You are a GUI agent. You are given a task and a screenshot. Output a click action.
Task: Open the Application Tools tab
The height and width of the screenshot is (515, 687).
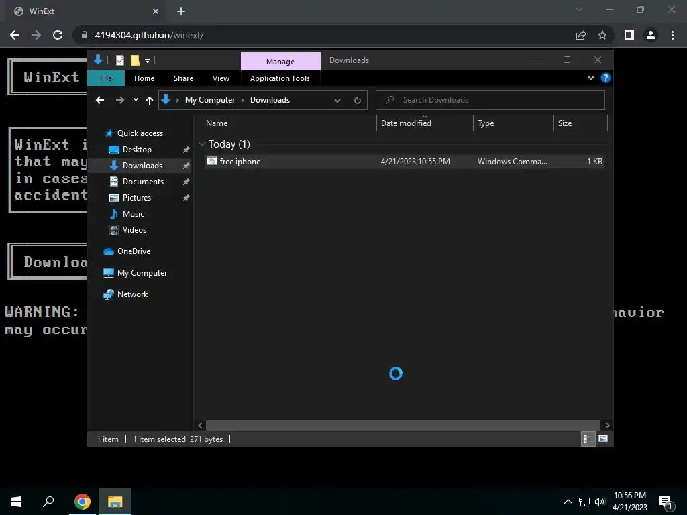coord(280,78)
